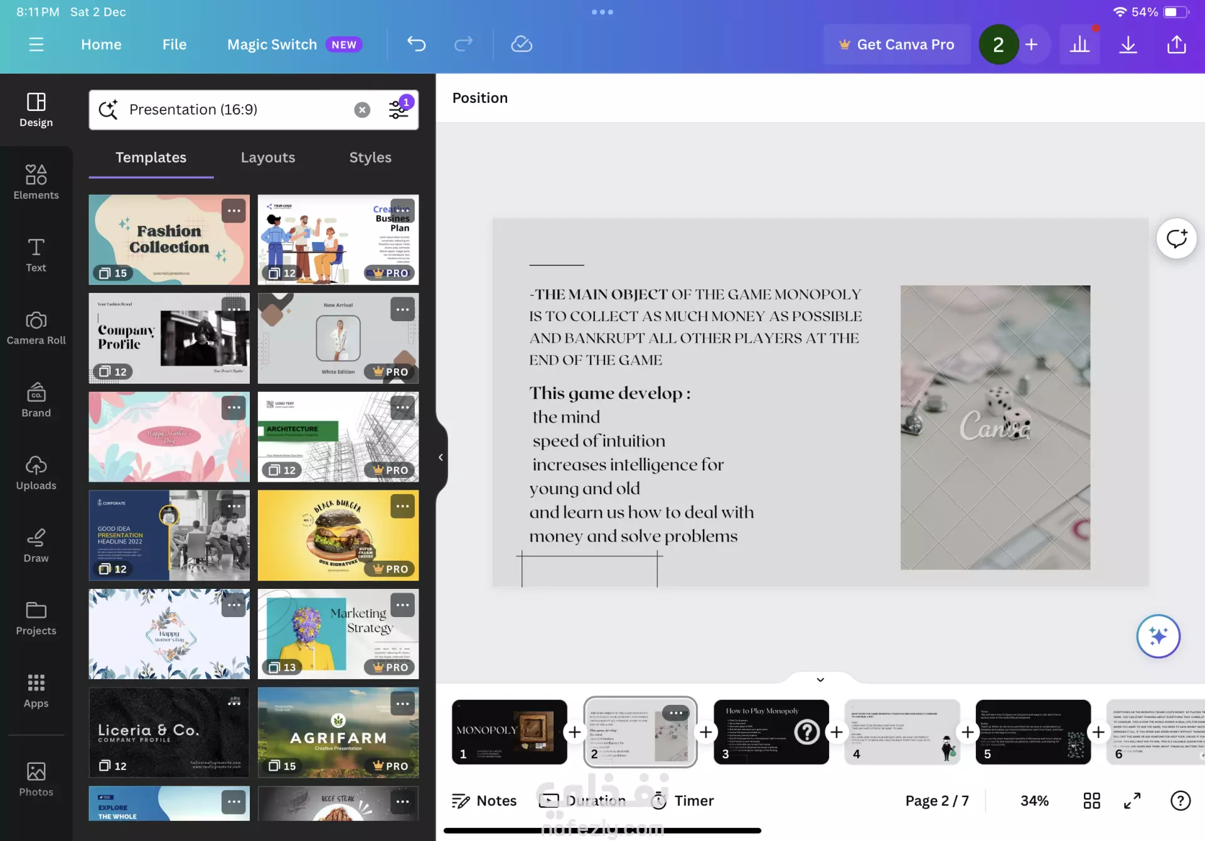This screenshot has width=1205, height=841.
Task: Open the Timer
Action: pyautogui.click(x=682, y=800)
